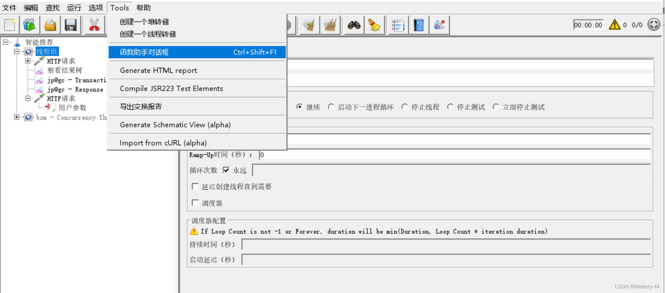This screenshot has width=665, height=293.
Task: Choose 函数助手对话框 menu entry
Action: 197,52
